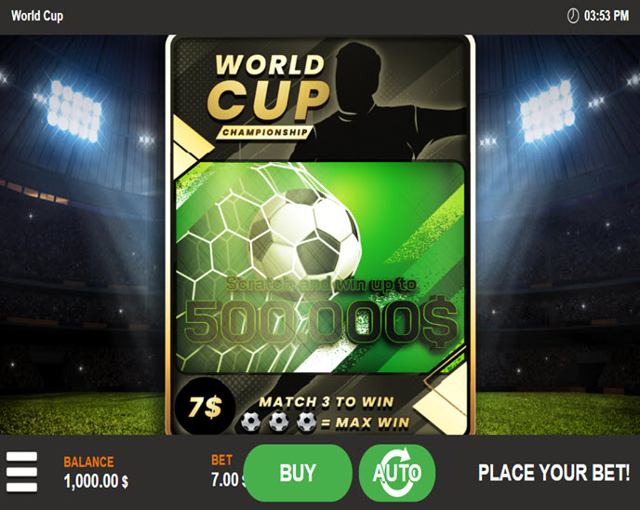Screen dimensions: 640x510
Task: Click the MATCH 3 TO WIN text
Action: pos(327,402)
